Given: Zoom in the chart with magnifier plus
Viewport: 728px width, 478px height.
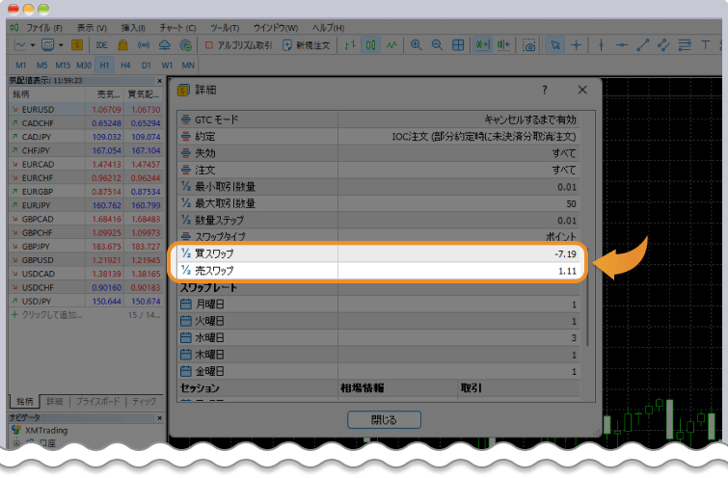Looking at the screenshot, I should (416, 45).
